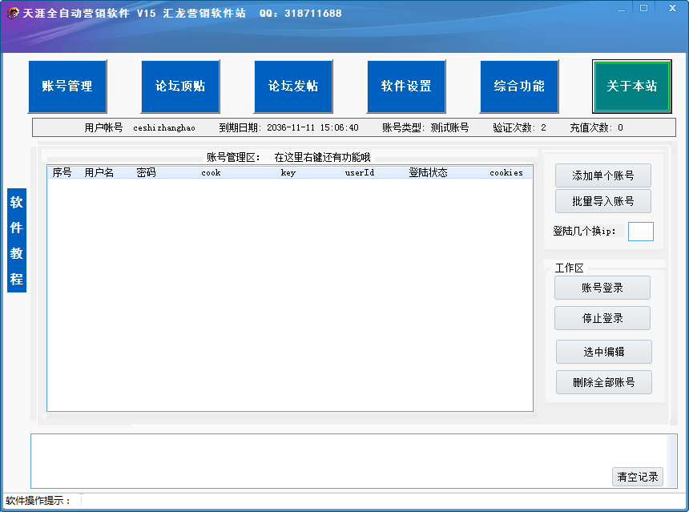Click the app icon in title bar
Screen dimensions: 689x512
13,13
